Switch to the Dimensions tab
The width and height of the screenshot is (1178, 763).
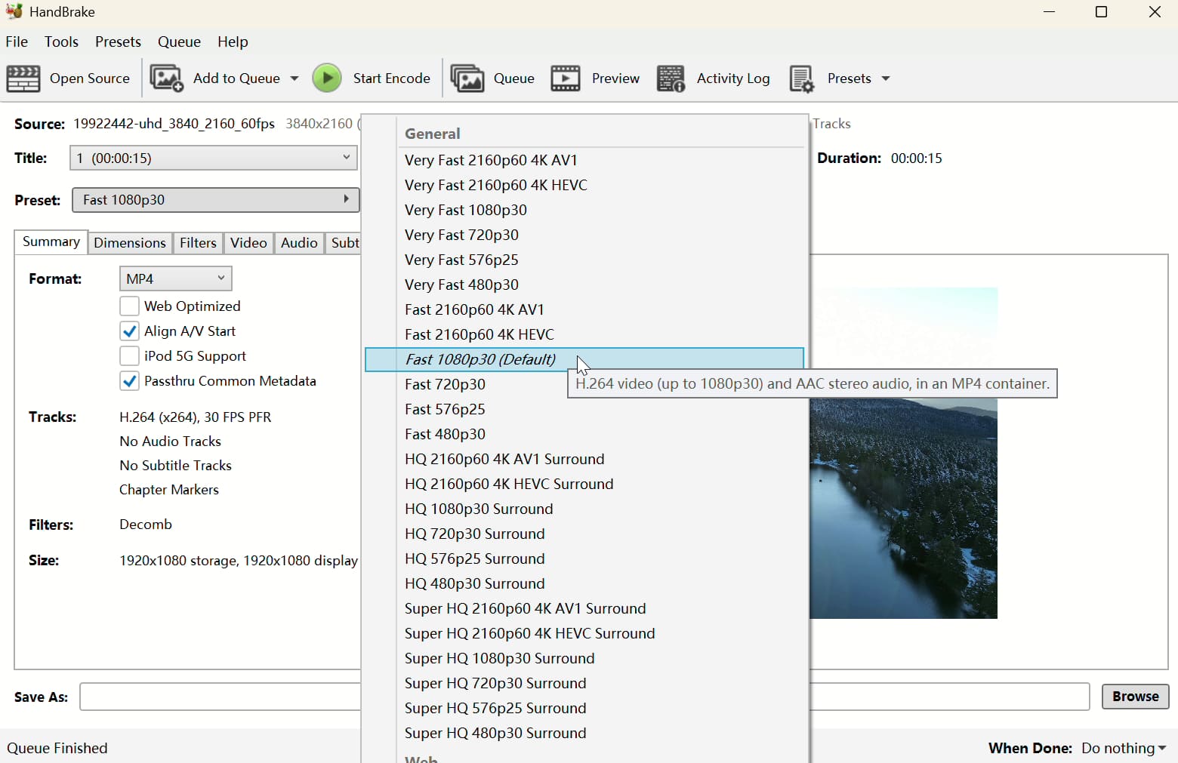129,242
